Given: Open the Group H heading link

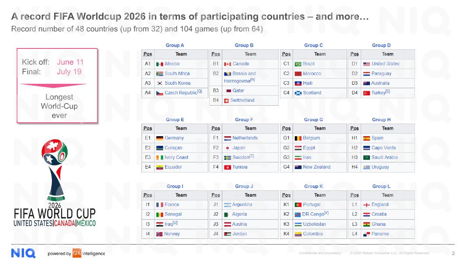Looking at the screenshot, I should click(x=381, y=120).
